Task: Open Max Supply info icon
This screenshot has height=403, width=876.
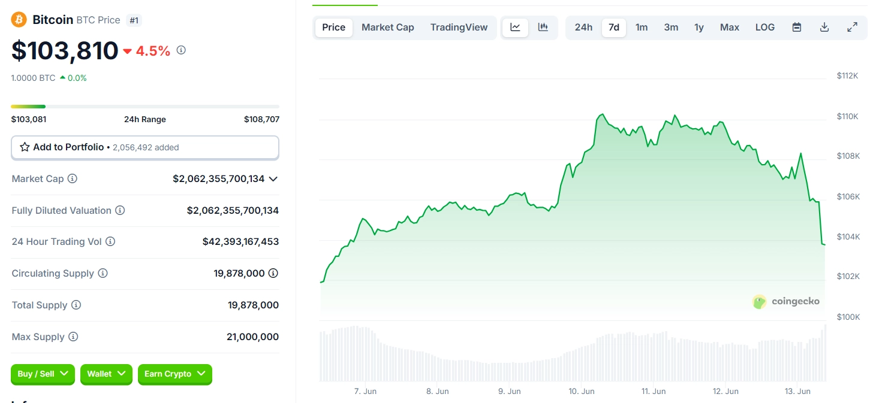Action: pos(73,337)
